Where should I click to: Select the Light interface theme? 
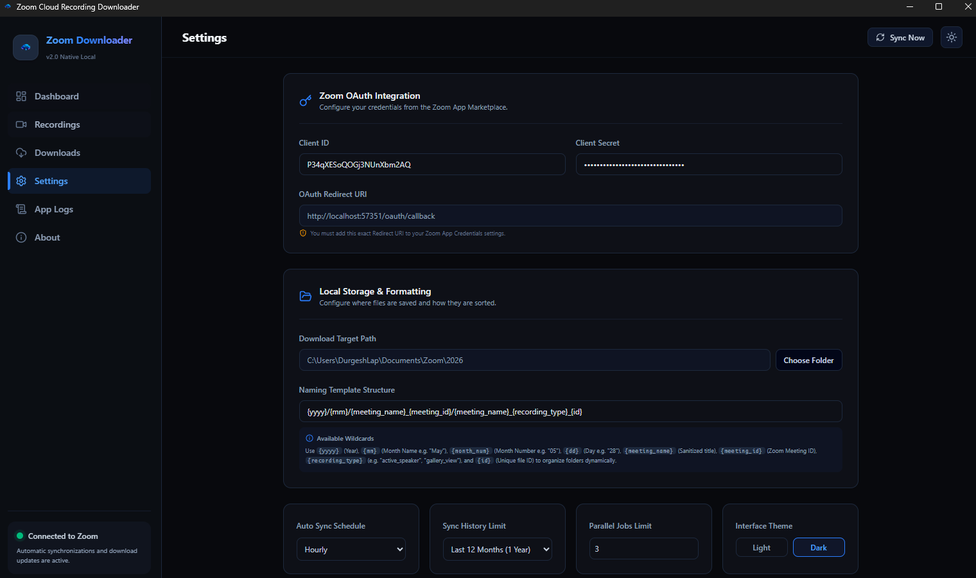(762, 547)
